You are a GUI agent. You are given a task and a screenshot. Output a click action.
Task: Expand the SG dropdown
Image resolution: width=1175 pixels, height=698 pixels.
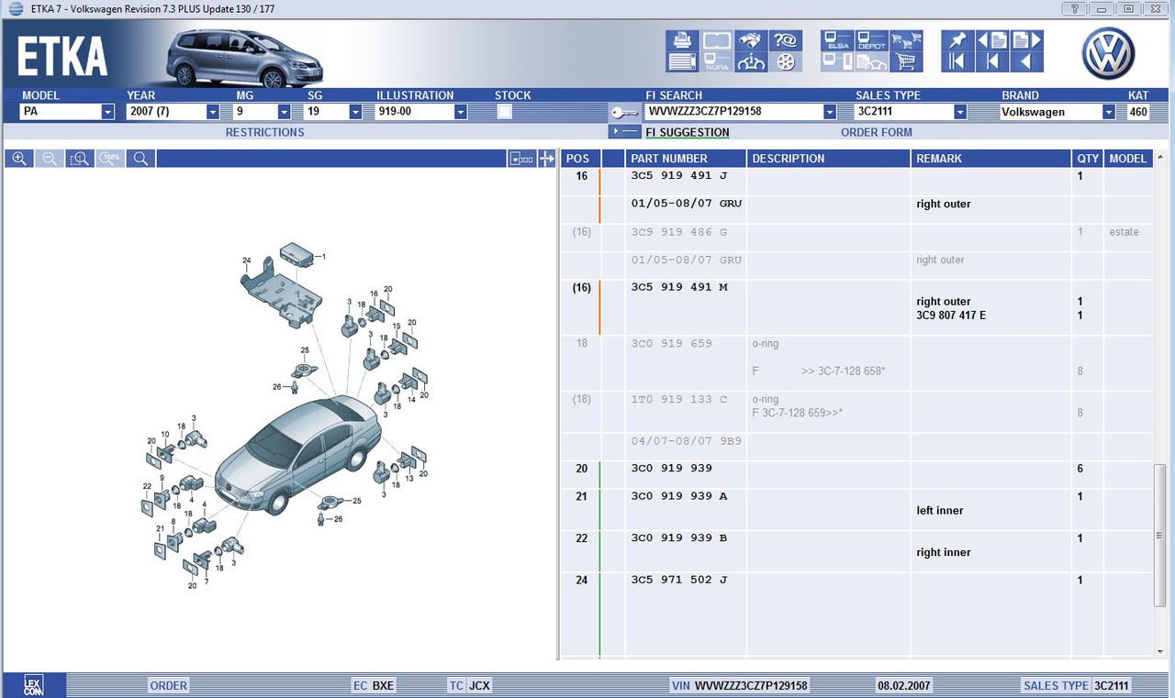[x=355, y=112]
